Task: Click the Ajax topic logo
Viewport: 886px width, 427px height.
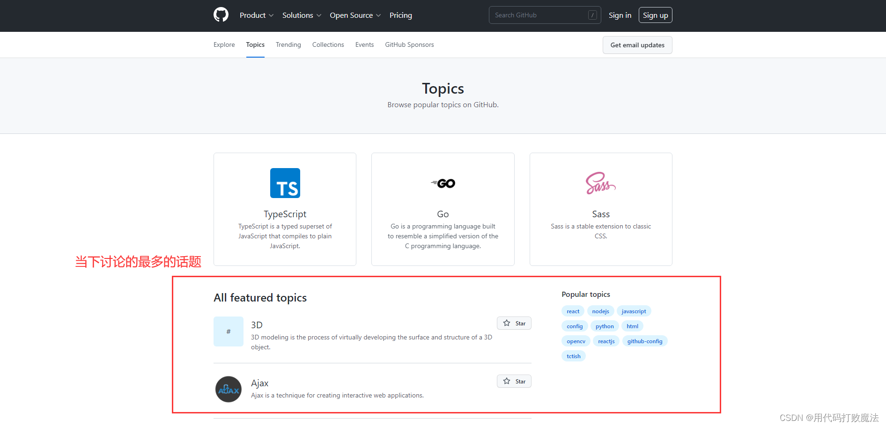Action: (x=229, y=390)
